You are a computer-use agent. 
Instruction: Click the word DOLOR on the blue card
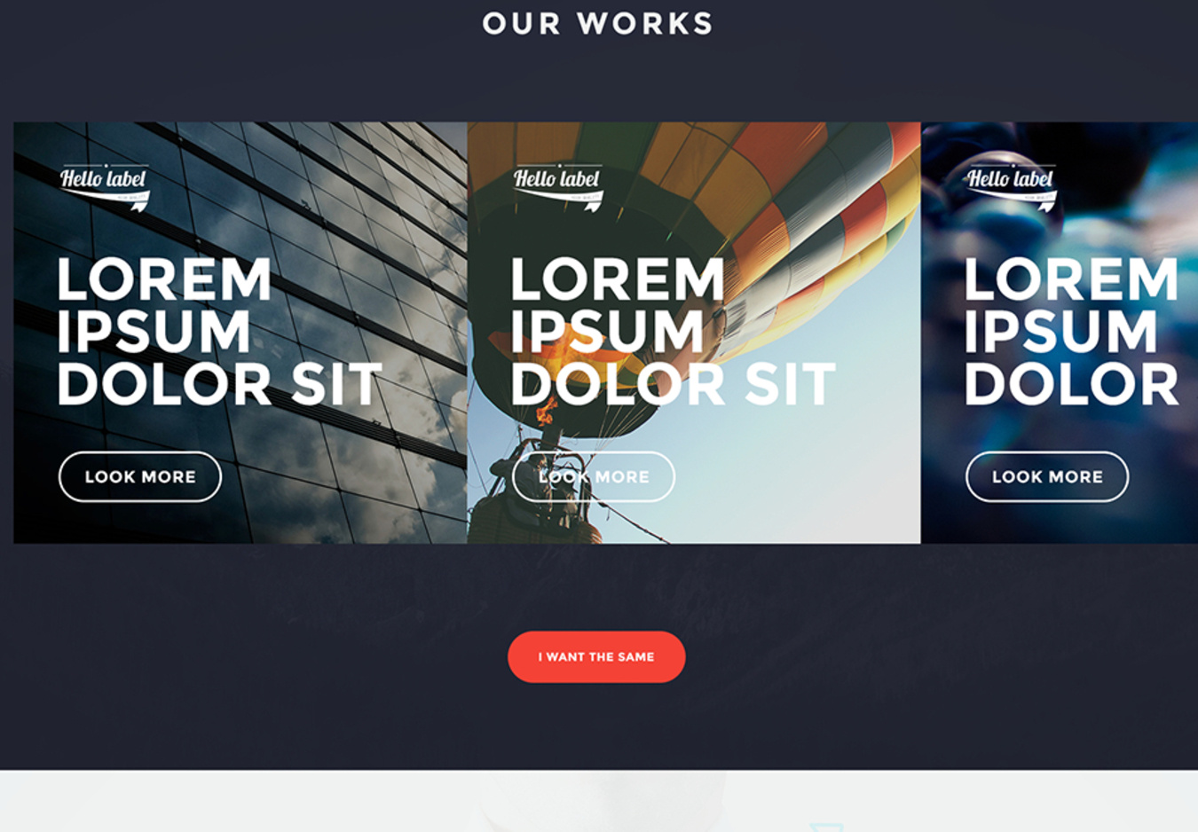coord(1071,384)
